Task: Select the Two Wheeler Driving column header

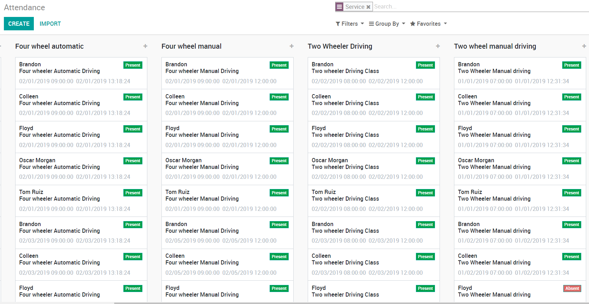Action: [x=340, y=46]
